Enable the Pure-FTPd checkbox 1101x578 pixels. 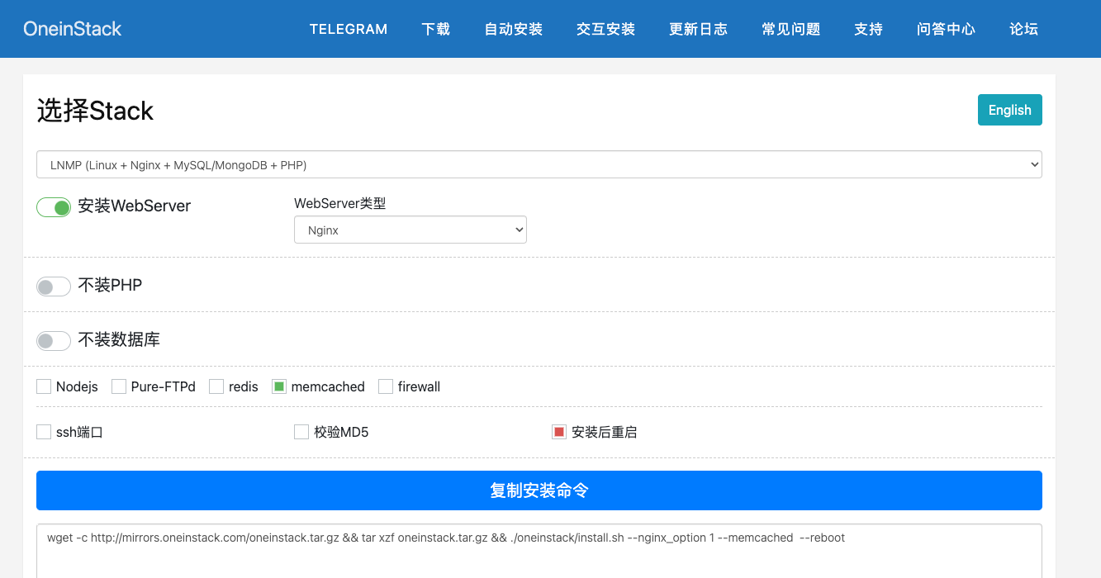tap(119, 386)
